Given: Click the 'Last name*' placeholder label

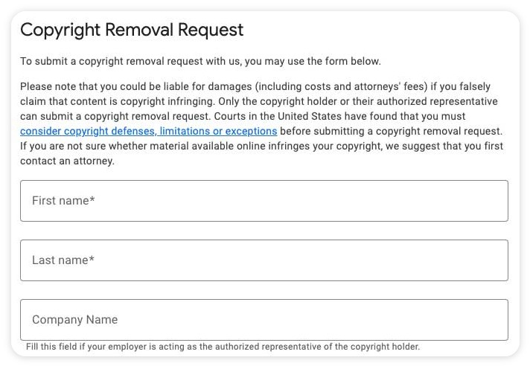Looking at the screenshot, I should click(x=63, y=260).
